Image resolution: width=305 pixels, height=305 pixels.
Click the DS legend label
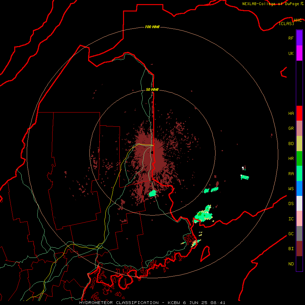[291, 204]
